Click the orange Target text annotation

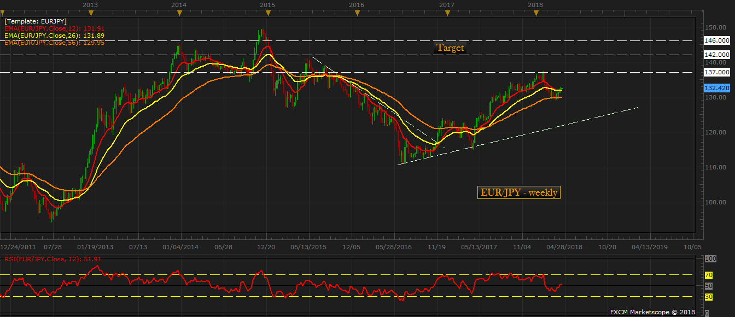point(450,48)
